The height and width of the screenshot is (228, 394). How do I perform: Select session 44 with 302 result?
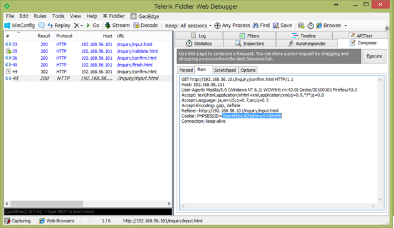point(88,72)
